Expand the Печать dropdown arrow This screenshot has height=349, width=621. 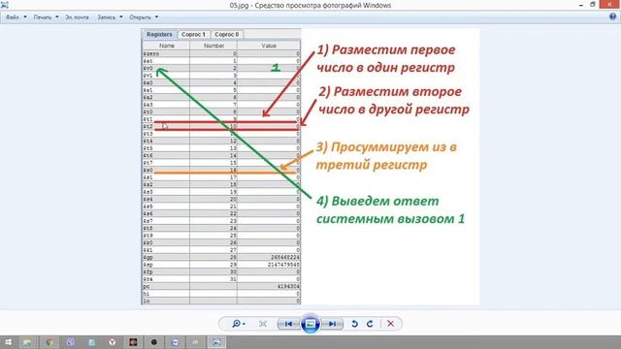click(56, 17)
